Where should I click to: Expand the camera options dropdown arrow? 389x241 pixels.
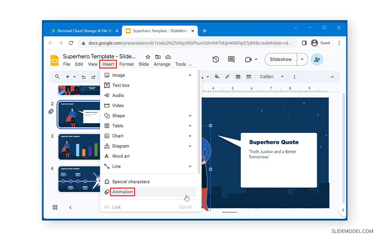(x=256, y=59)
